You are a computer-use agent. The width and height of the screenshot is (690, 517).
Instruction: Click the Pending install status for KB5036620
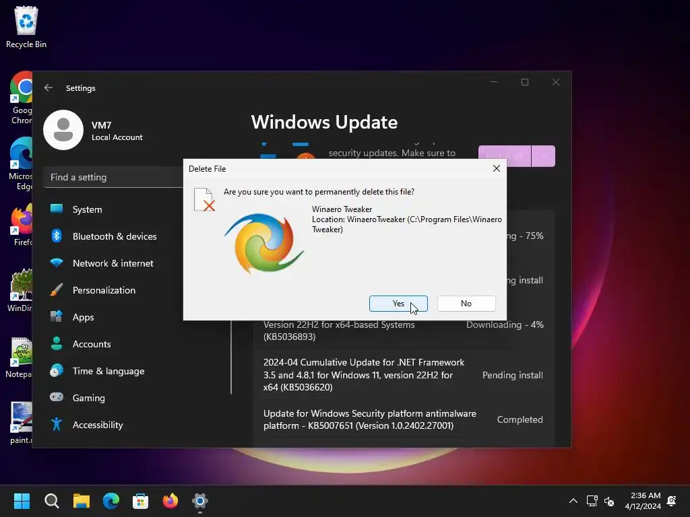click(513, 375)
